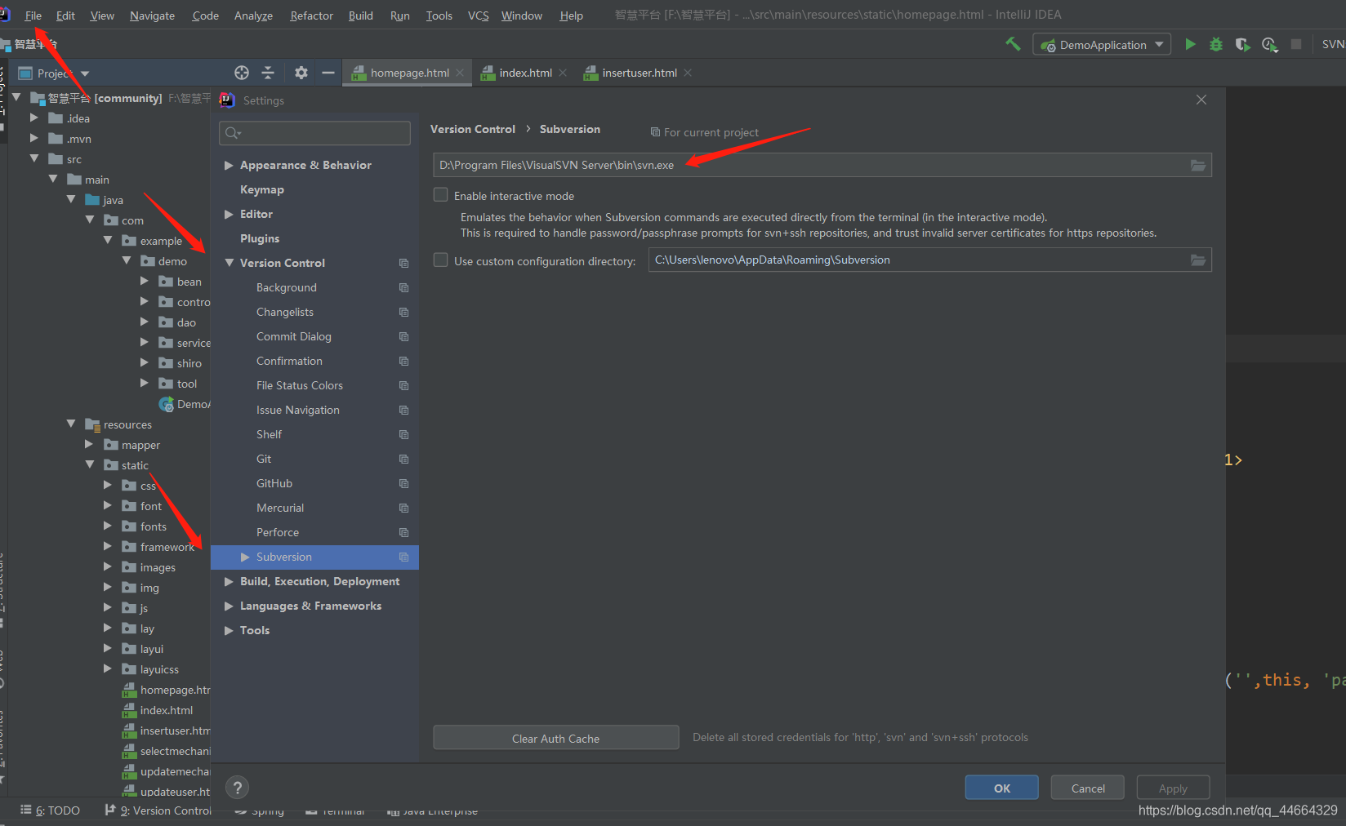
Task: Click the Stop square icon in toolbar
Action: [1296, 44]
